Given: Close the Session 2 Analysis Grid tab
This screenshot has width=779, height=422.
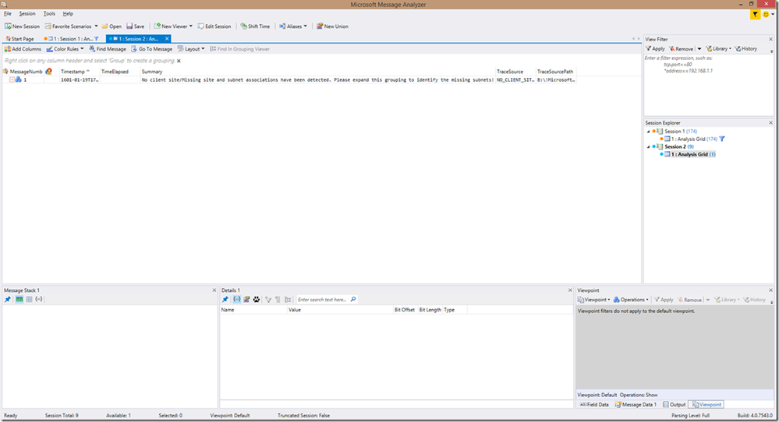Looking at the screenshot, I should [167, 39].
